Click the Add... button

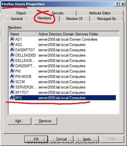tap(19, 121)
